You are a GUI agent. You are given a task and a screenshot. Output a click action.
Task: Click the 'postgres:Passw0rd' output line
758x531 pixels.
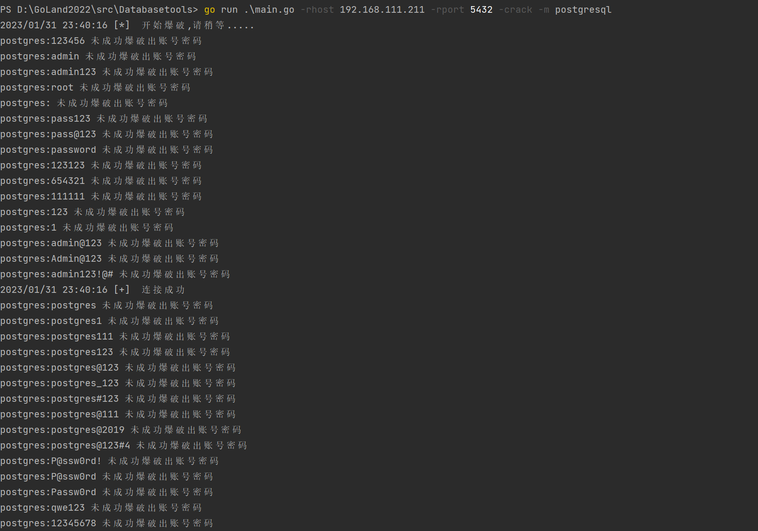pos(107,492)
